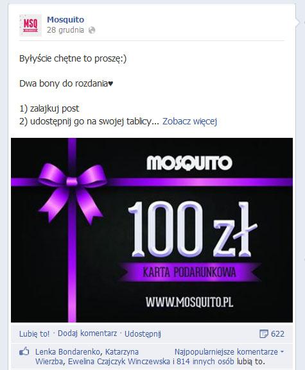Viewport: 305px width, 370px height.
Task: Click the globe public-visibility icon
Action: (x=92, y=30)
